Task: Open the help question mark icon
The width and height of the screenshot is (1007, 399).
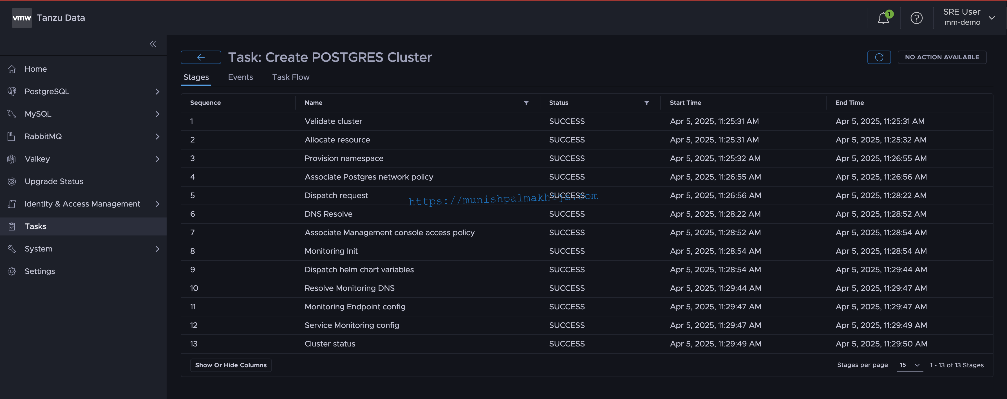Action: pos(916,18)
